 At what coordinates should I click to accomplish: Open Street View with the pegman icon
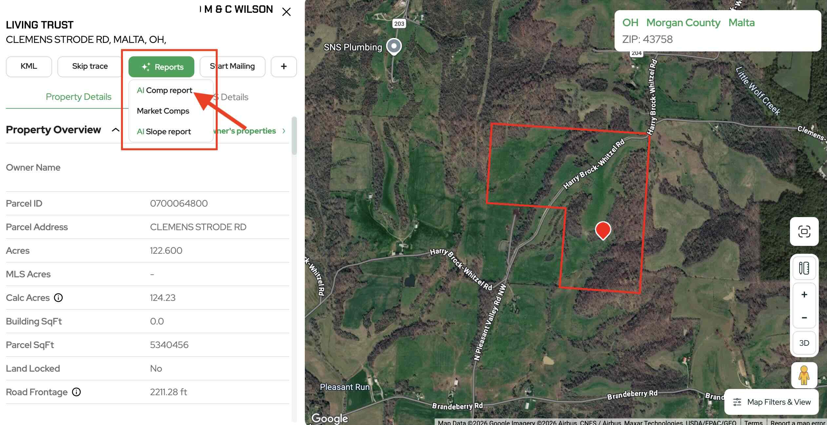point(804,375)
